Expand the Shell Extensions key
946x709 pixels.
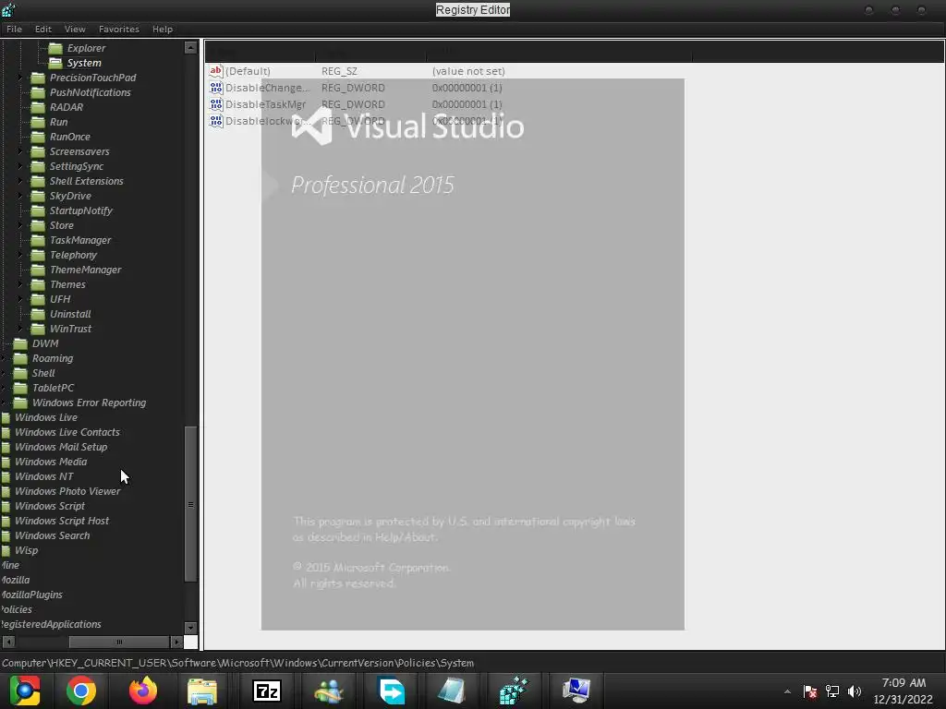pos(20,181)
